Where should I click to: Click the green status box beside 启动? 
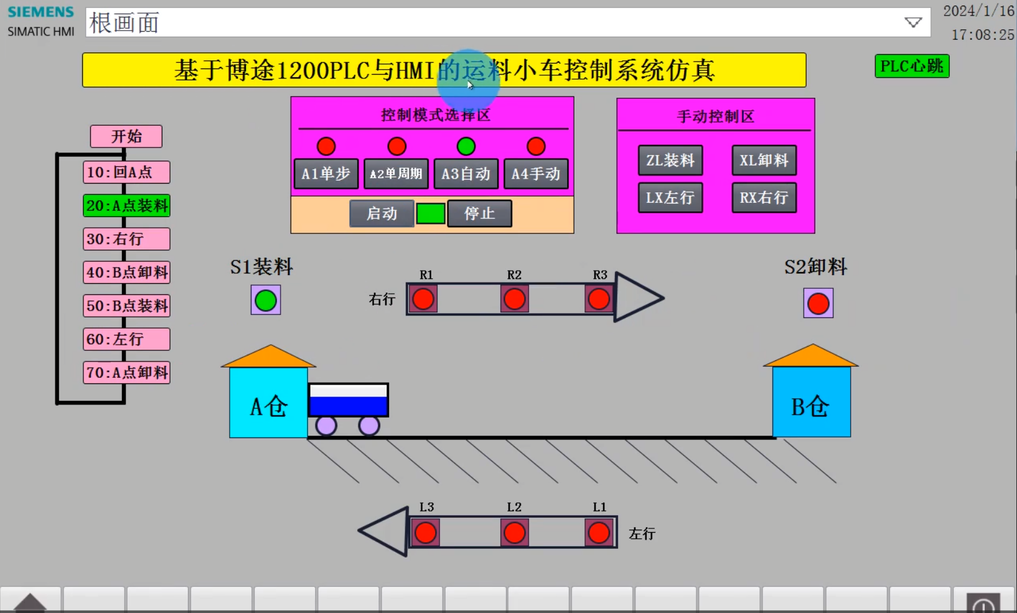click(x=430, y=213)
